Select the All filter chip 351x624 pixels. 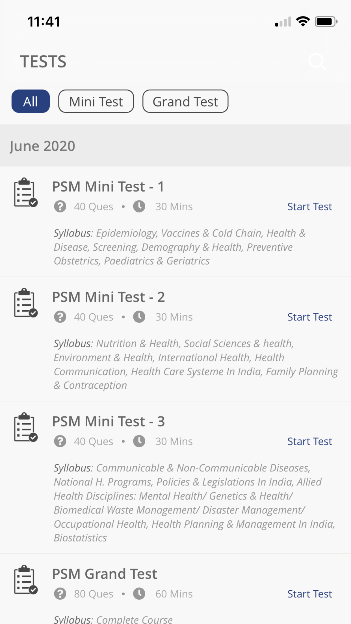pos(31,101)
